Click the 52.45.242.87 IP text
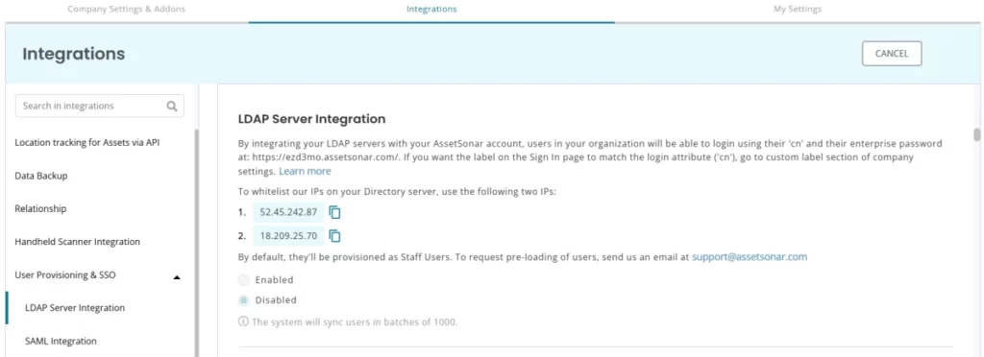Viewport: 984px width, 357px height. [x=288, y=212]
